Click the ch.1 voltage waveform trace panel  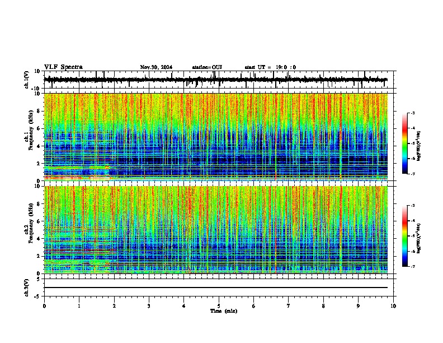point(219,80)
